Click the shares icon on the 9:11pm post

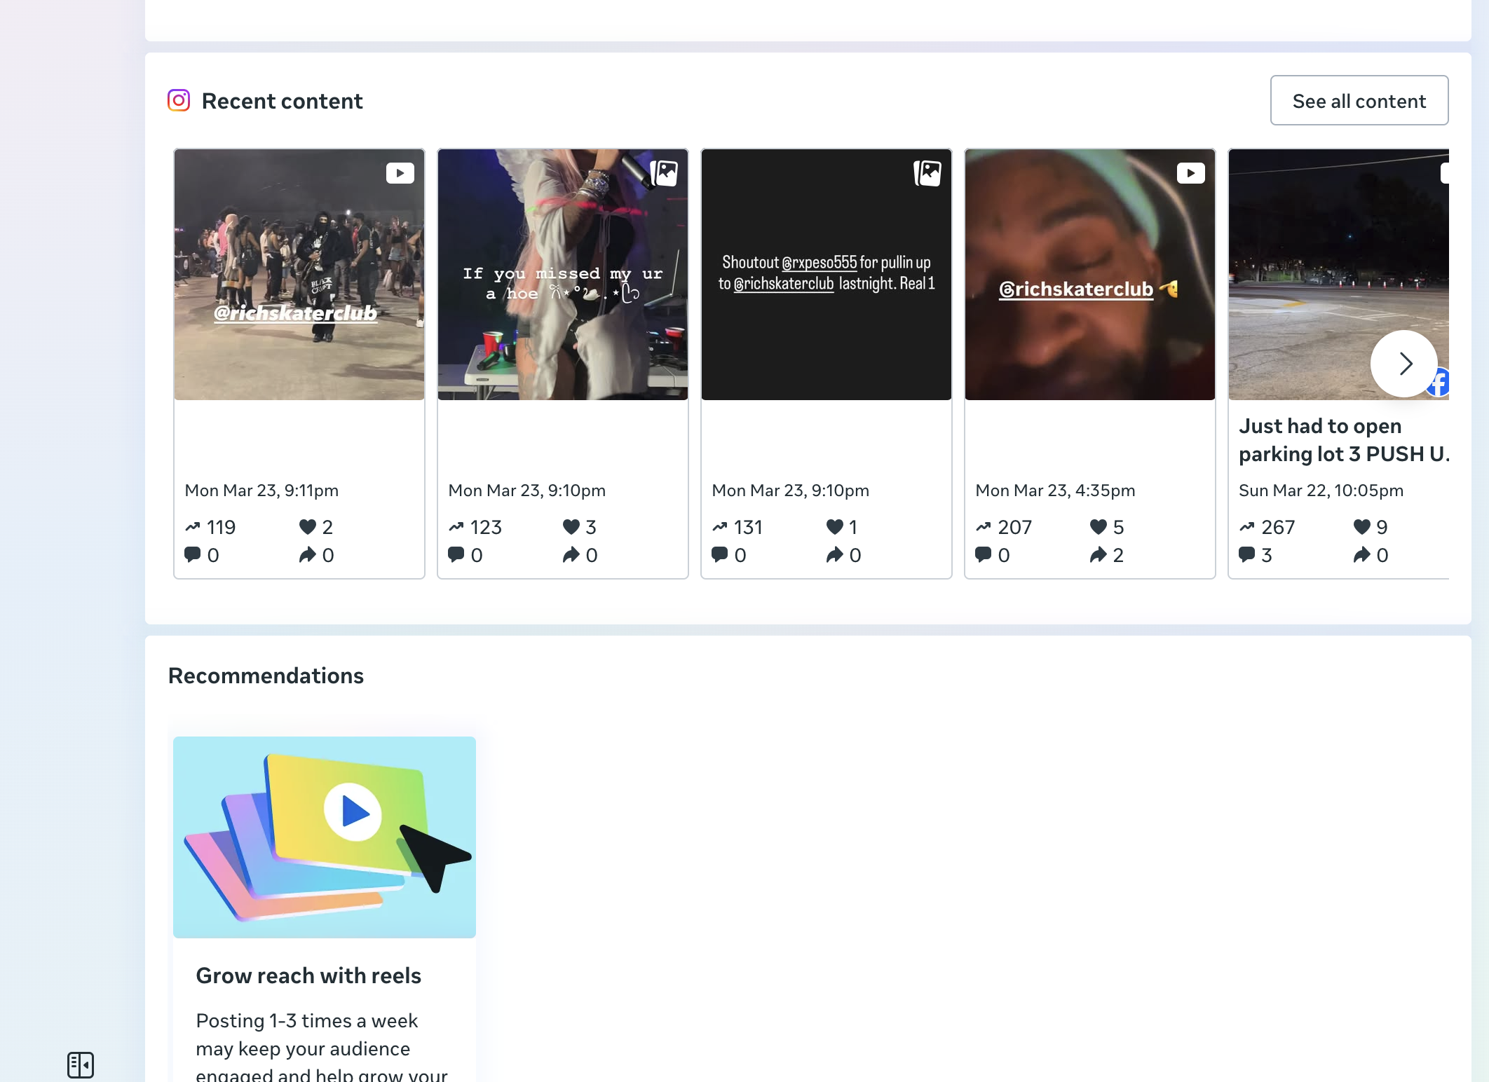point(307,554)
